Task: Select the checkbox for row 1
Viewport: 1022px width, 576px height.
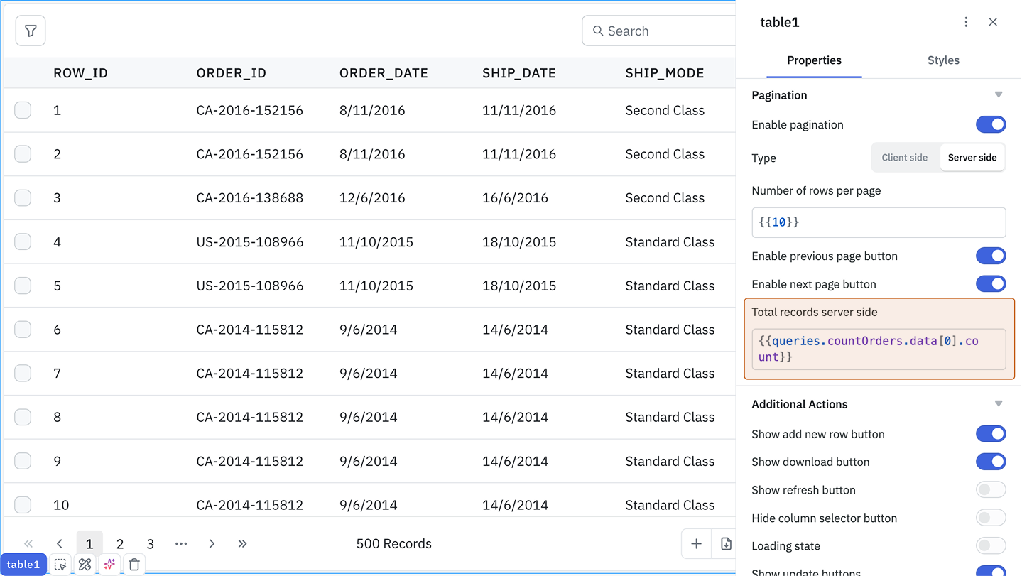Action: point(23,110)
